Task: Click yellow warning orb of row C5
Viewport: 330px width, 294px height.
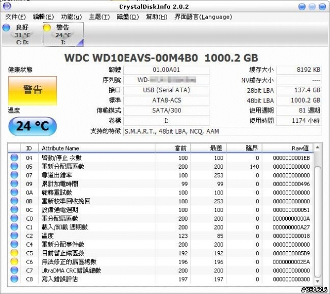Action: click(x=14, y=253)
